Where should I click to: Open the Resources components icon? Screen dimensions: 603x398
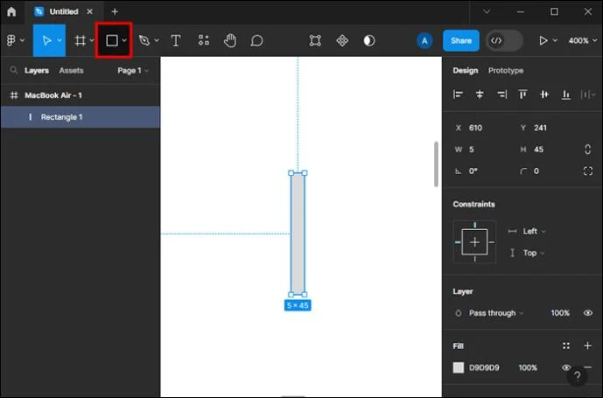point(204,40)
